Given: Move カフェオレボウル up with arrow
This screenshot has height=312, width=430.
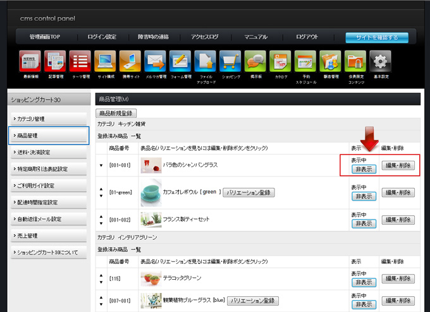Looking at the screenshot, I should (x=102, y=189).
